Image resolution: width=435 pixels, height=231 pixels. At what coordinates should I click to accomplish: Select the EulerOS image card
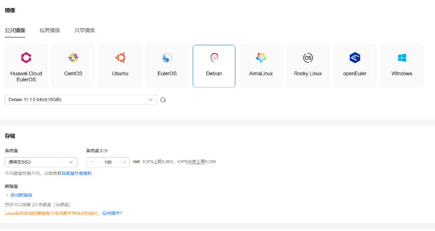click(167, 66)
